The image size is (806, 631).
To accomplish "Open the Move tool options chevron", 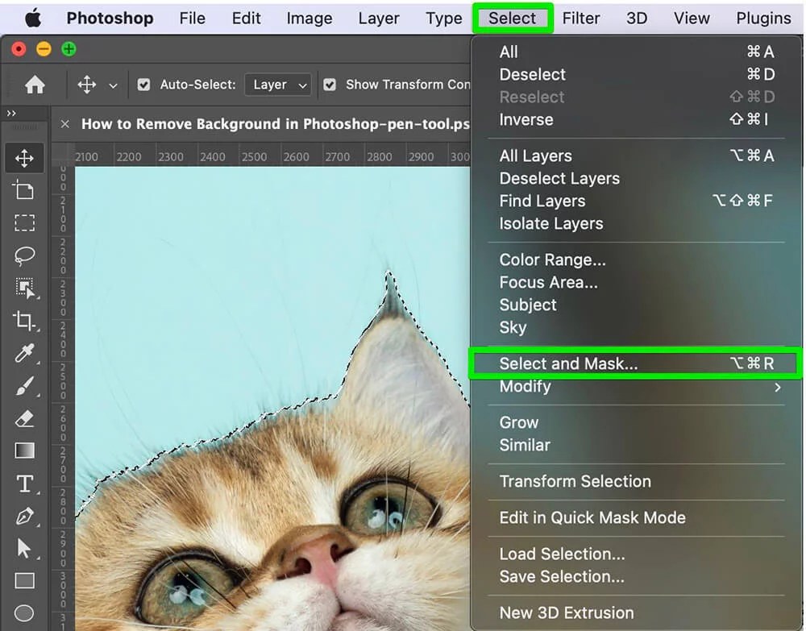I will coord(114,84).
